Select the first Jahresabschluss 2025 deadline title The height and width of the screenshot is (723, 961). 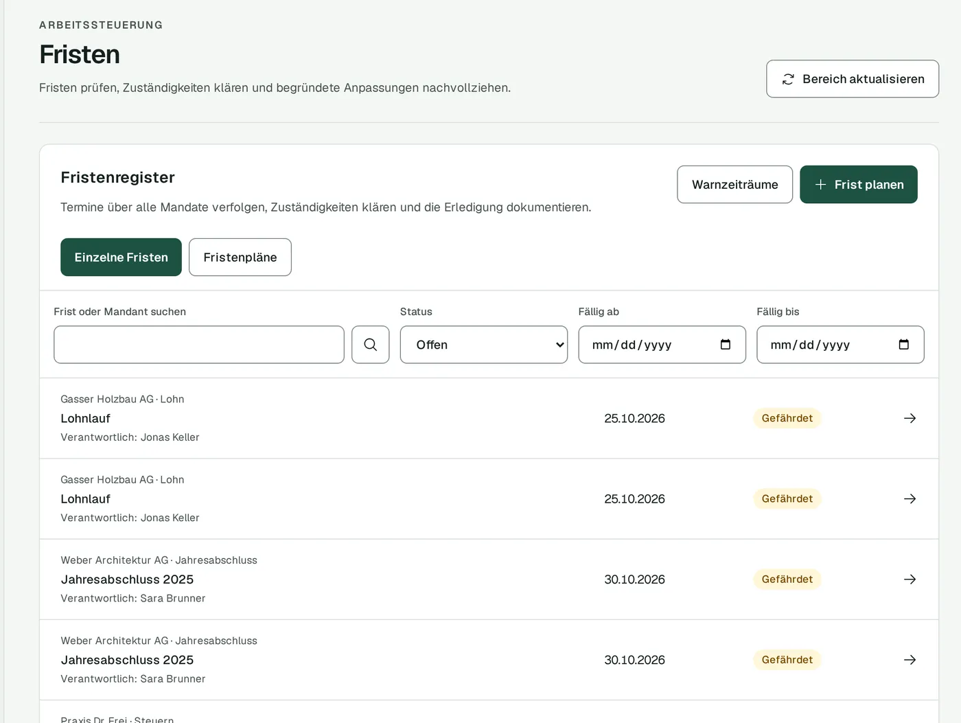pos(127,579)
